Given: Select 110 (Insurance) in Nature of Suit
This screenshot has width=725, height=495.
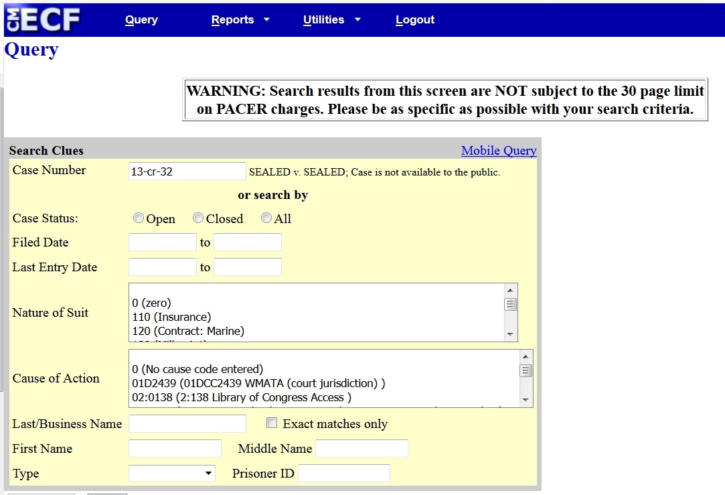Looking at the screenshot, I should click(x=171, y=317).
